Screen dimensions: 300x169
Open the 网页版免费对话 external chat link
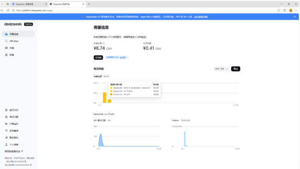pos(14,152)
